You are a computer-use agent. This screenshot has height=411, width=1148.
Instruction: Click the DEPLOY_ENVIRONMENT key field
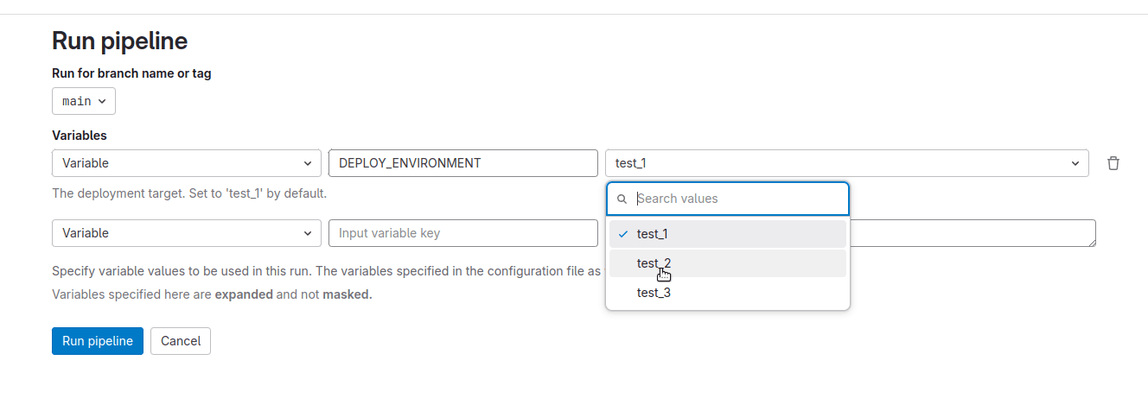click(x=463, y=163)
